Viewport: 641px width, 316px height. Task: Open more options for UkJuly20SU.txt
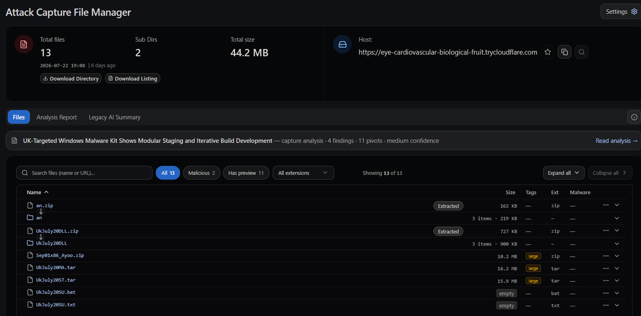(605, 304)
